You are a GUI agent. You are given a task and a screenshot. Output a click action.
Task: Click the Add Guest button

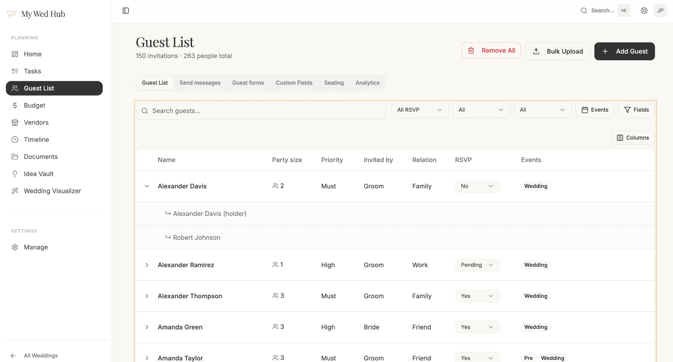tap(624, 51)
